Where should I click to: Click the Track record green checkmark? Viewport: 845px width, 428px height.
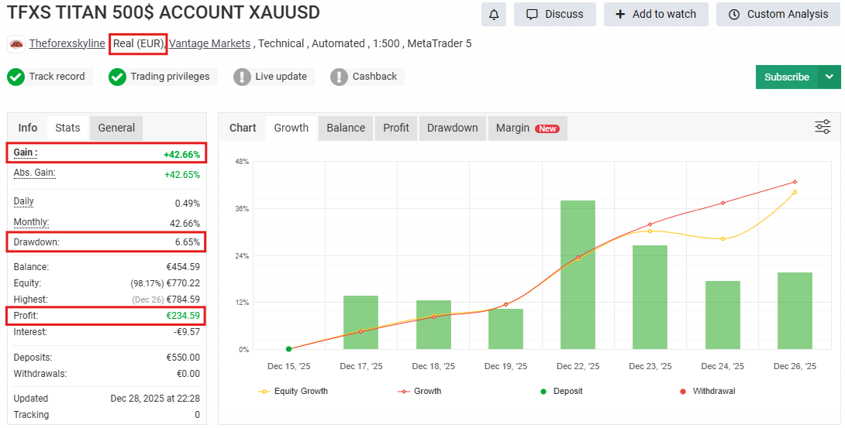point(16,77)
